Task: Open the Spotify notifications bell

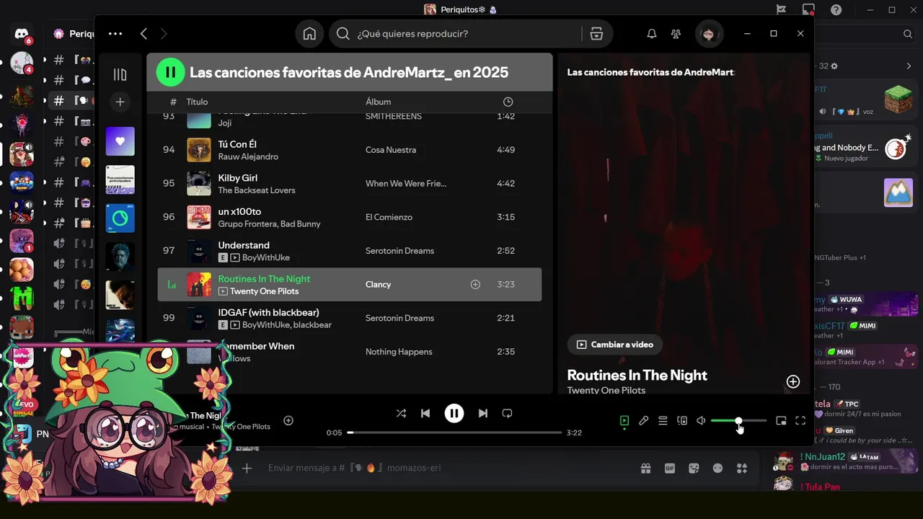Action: (x=651, y=34)
